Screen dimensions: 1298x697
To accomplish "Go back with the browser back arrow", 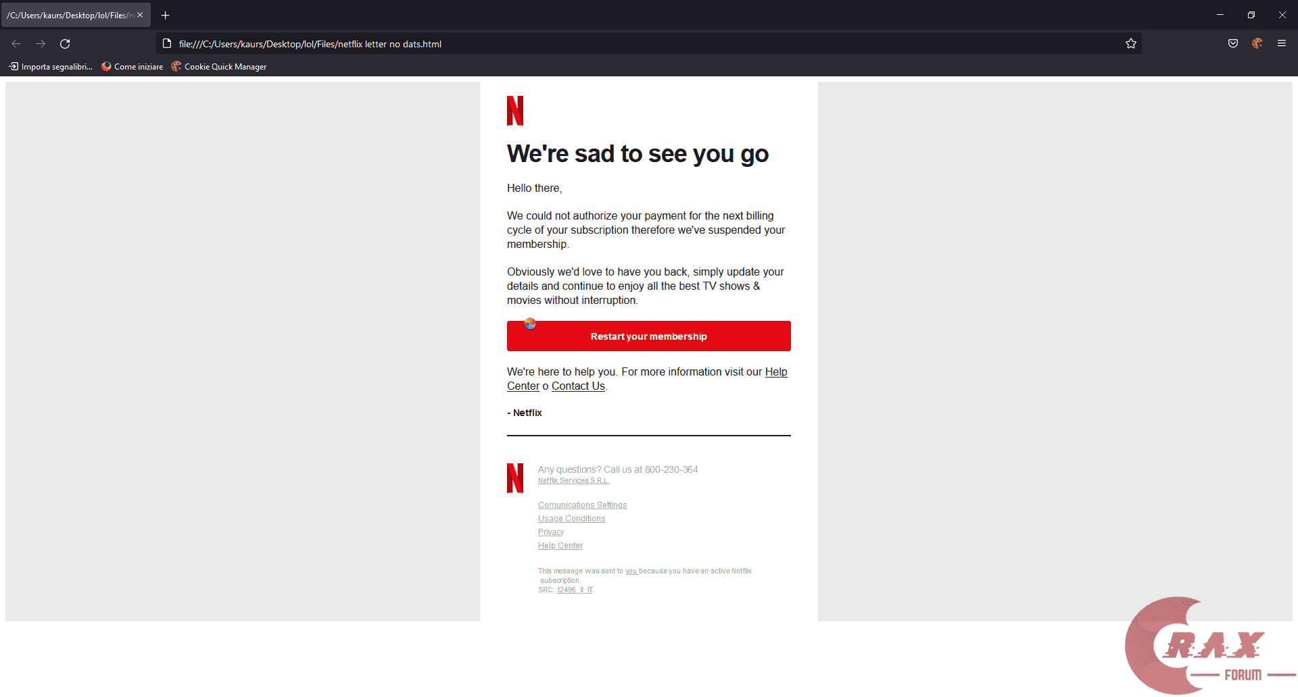I will point(16,44).
